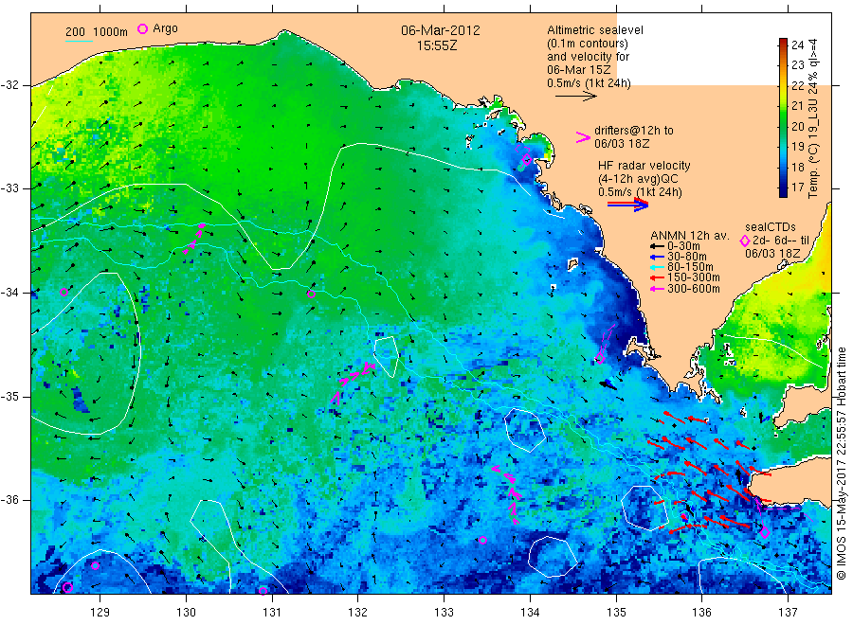
Task: Click the 'Argo' legend label
Action: (165, 28)
